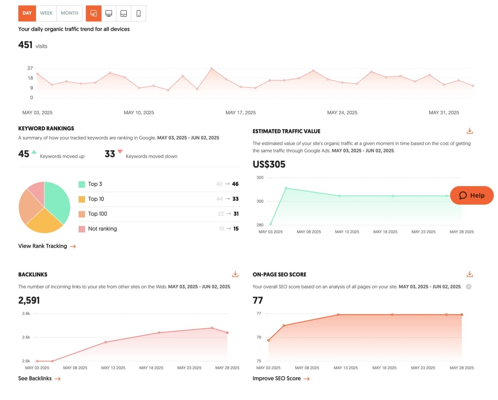
Task: Click the keyword rankings pie chart
Action: pos(44,207)
